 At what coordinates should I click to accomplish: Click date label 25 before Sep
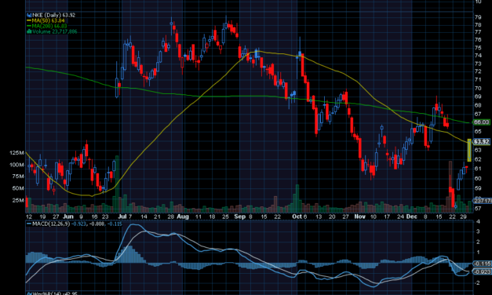225,217
